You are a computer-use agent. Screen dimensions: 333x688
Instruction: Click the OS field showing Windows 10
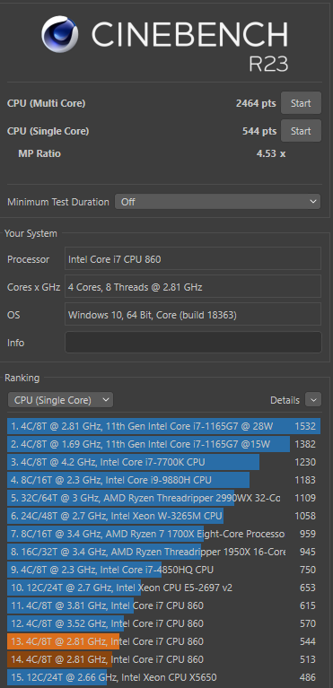click(193, 314)
